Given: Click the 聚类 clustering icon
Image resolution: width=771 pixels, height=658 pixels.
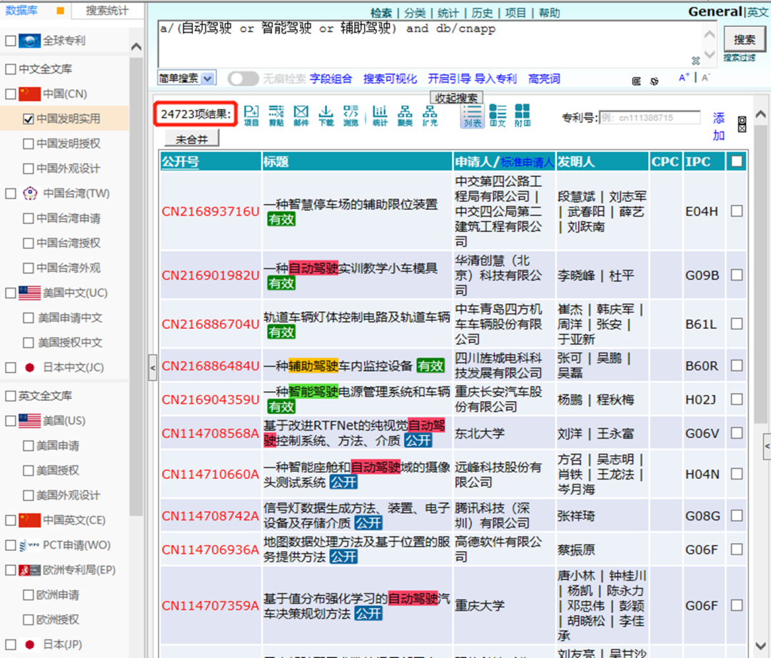Looking at the screenshot, I should coord(405,114).
